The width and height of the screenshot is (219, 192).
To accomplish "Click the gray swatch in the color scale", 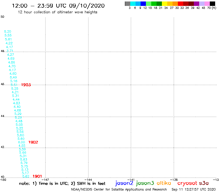I will click(x=128, y=4).
